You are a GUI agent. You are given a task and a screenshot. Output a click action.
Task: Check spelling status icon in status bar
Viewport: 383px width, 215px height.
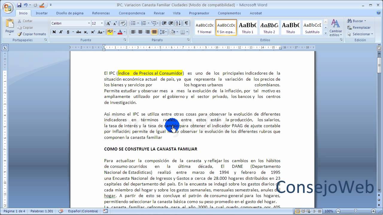(x=61, y=211)
